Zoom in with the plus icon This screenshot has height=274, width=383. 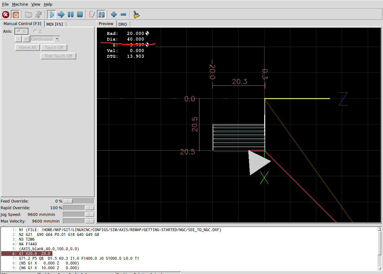pos(114,15)
